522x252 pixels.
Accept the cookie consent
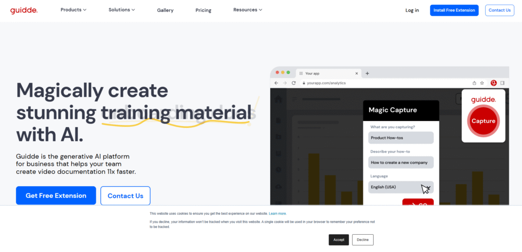pos(339,240)
